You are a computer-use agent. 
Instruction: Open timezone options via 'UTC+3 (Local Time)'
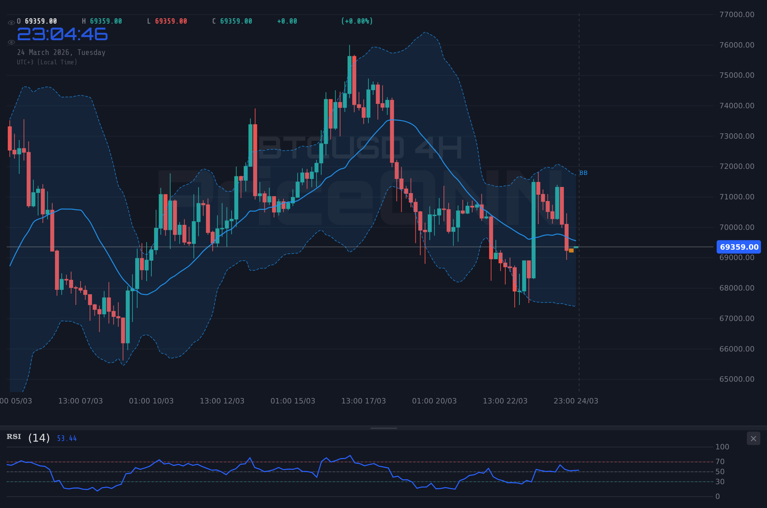(x=47, y=62)
